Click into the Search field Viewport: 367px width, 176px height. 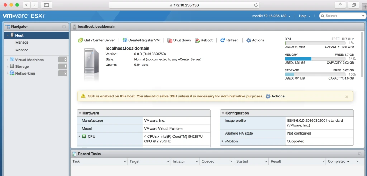tap(342, 16)
